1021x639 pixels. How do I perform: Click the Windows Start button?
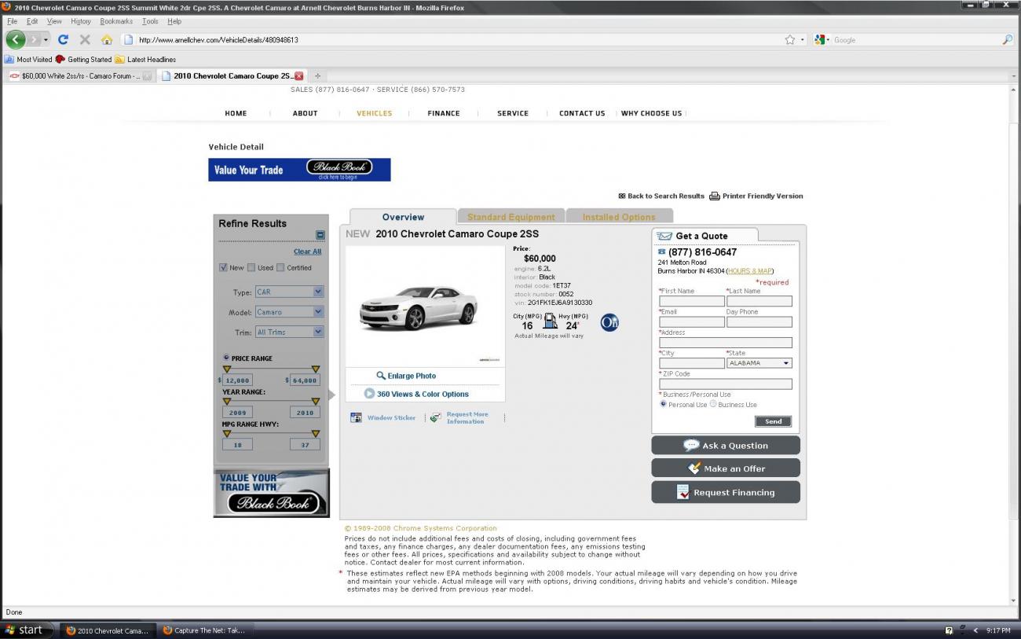pyautogui.click(x=27, y=630)
